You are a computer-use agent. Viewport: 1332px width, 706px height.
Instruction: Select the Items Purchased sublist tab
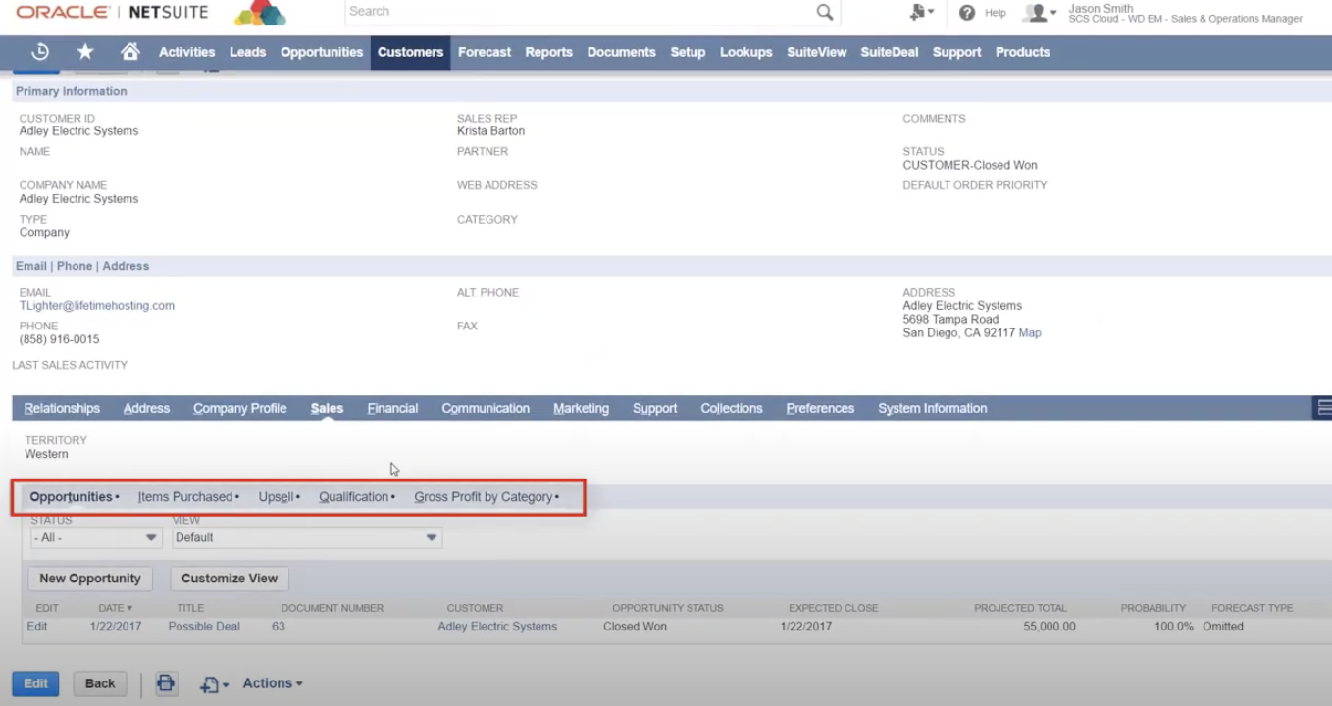click(x=185, y=497)
